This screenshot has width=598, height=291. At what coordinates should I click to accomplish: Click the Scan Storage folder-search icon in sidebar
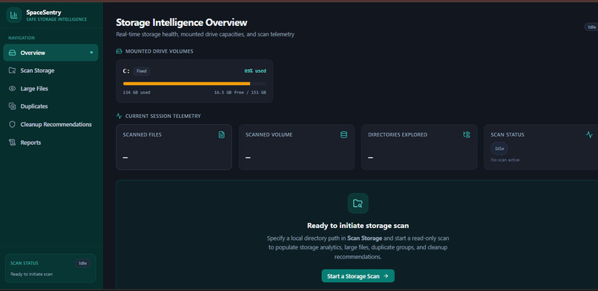12,71
